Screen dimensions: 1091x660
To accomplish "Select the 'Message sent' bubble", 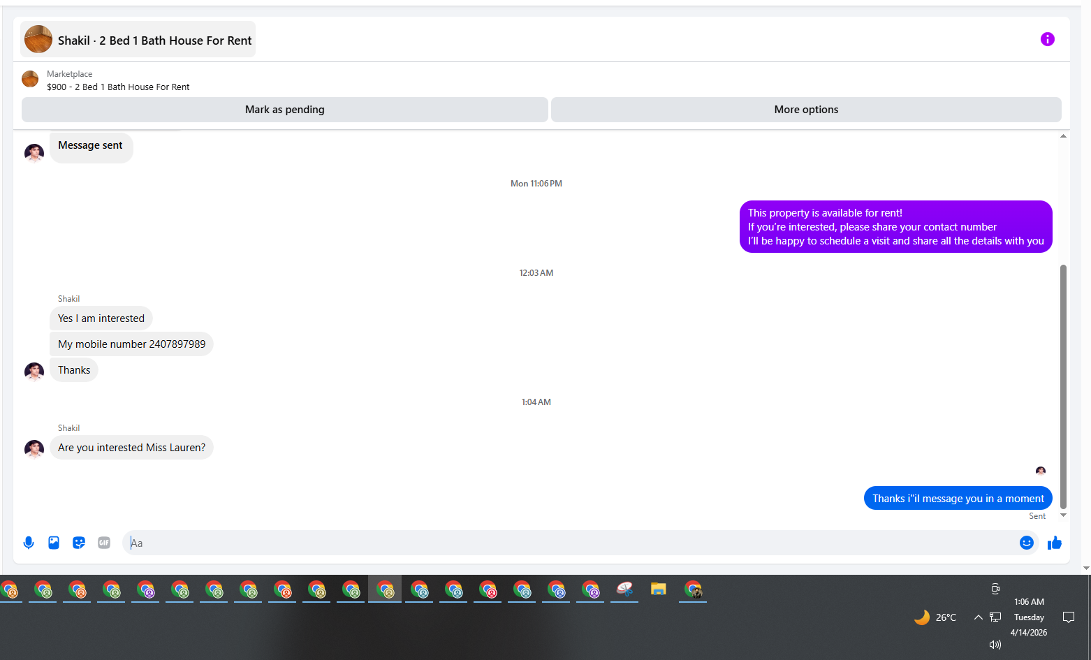I will tap(91, 147).
